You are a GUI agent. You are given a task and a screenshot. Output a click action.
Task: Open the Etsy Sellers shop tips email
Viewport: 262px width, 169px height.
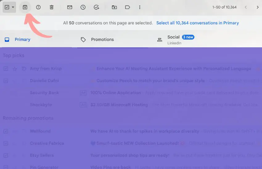(x=131, y=155)
